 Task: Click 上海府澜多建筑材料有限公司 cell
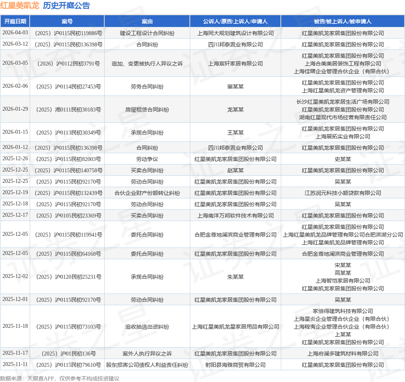coord(343,354)
